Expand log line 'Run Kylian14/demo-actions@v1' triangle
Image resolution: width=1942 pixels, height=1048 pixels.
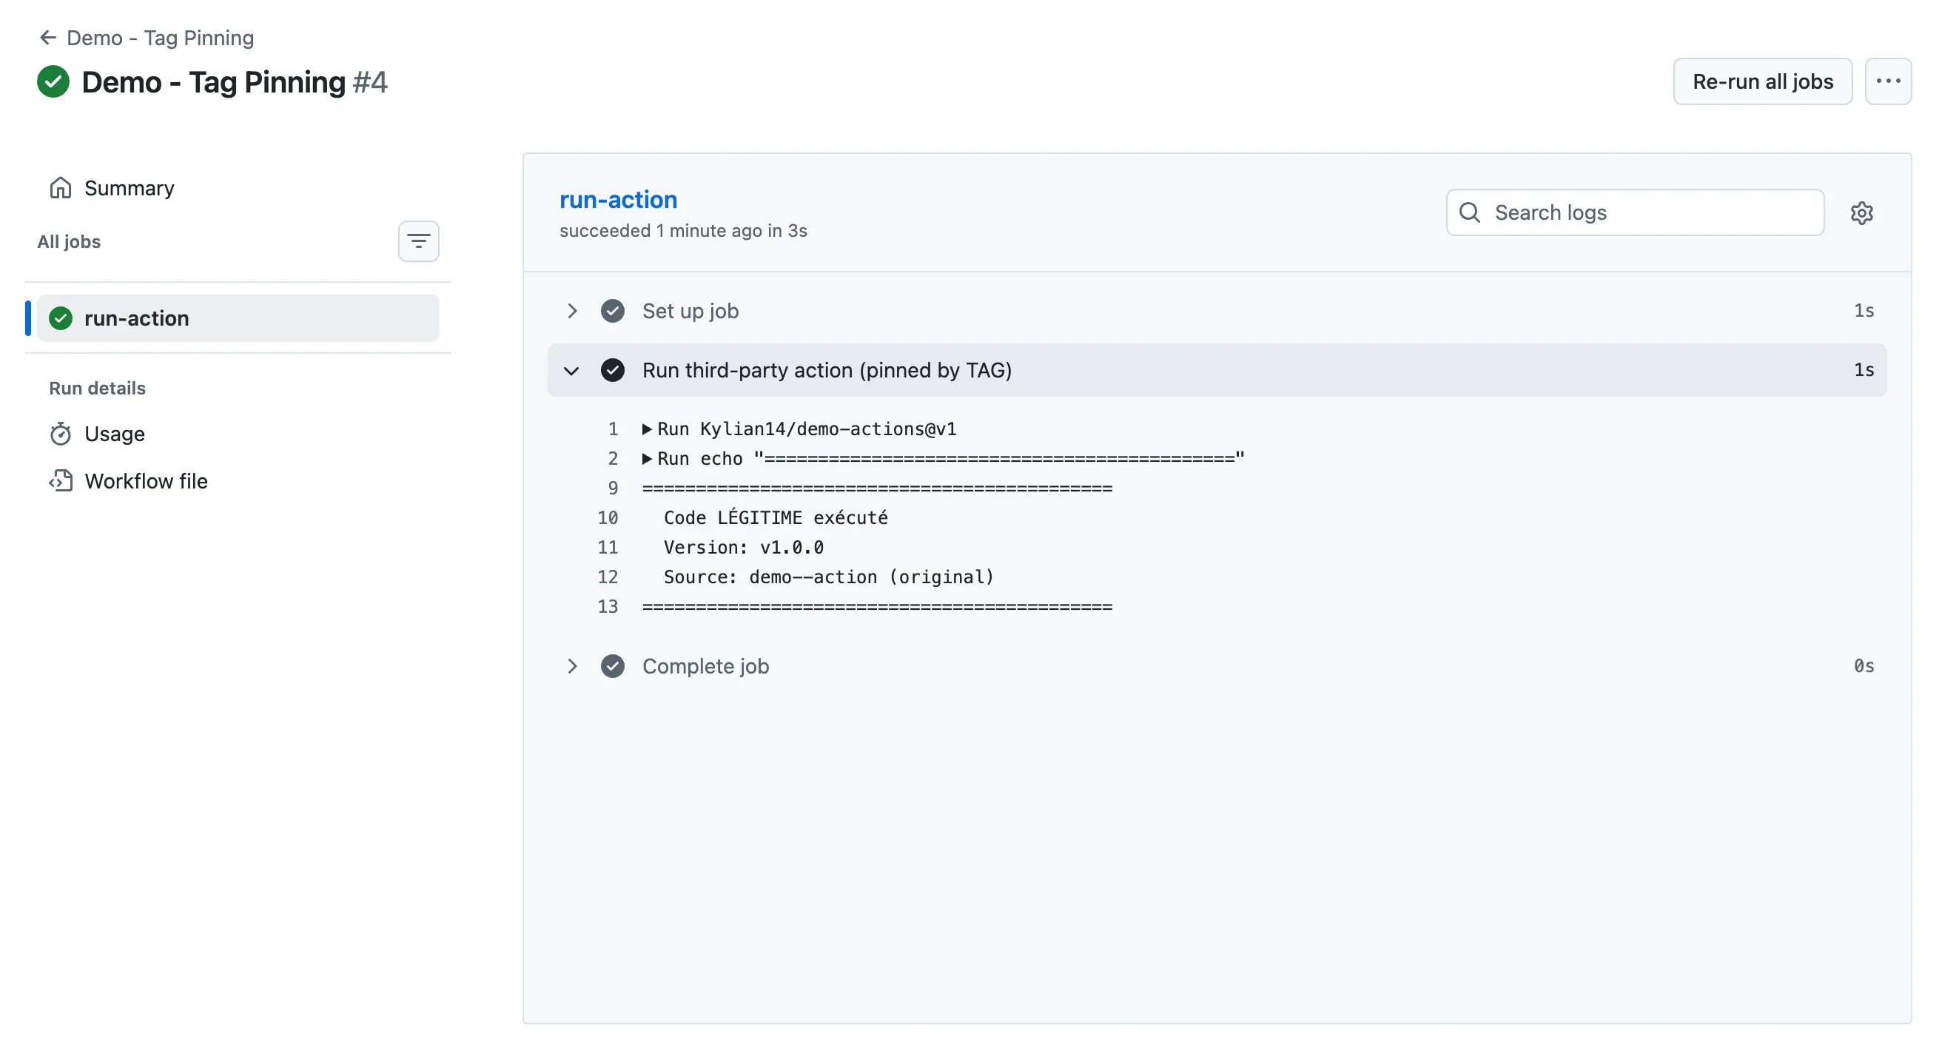click(647, 429)
